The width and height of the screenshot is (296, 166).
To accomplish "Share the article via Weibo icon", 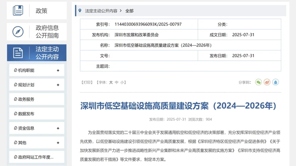I will tap(267, 82).
